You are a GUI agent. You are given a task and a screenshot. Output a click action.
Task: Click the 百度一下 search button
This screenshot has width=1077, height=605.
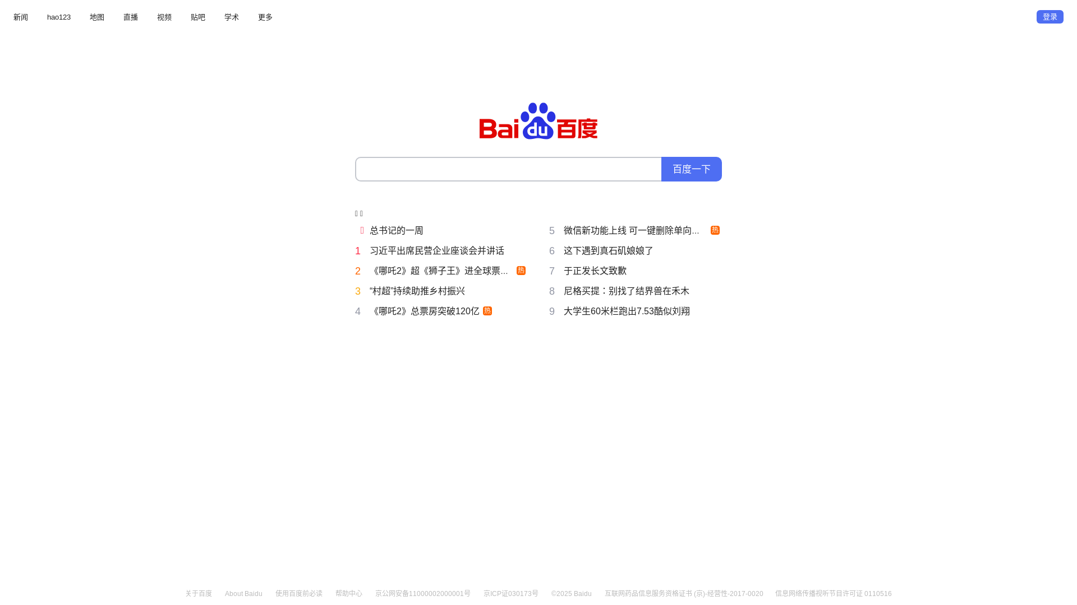click(692, 169)
